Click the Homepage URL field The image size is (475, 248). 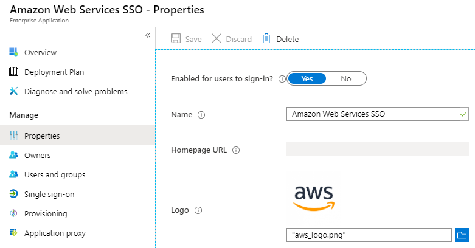tap(377, 150)
